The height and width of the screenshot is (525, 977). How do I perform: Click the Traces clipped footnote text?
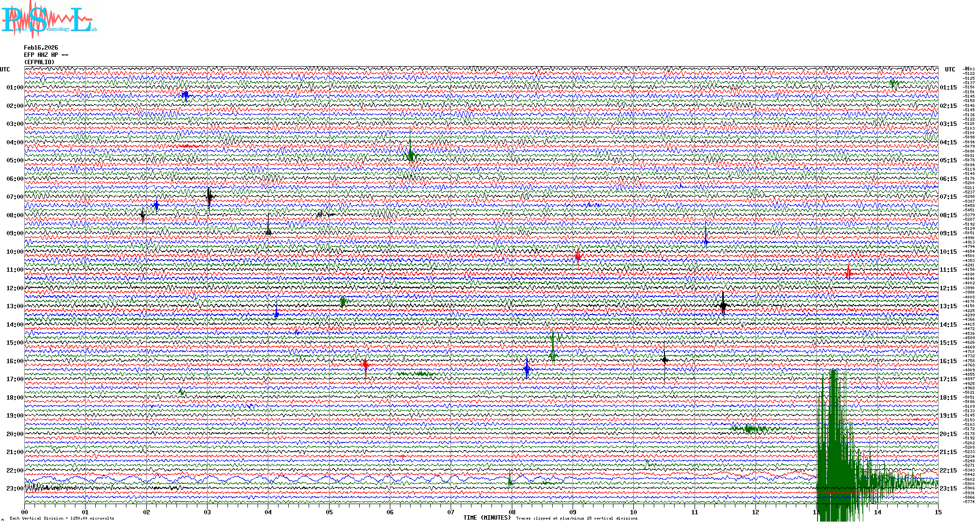pyautogui.click(x=576, y=518)
